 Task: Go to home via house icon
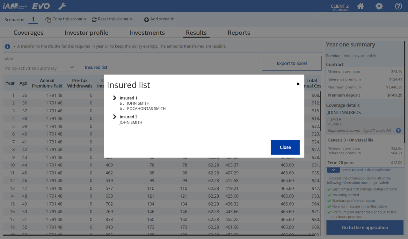tap(361, 6)
